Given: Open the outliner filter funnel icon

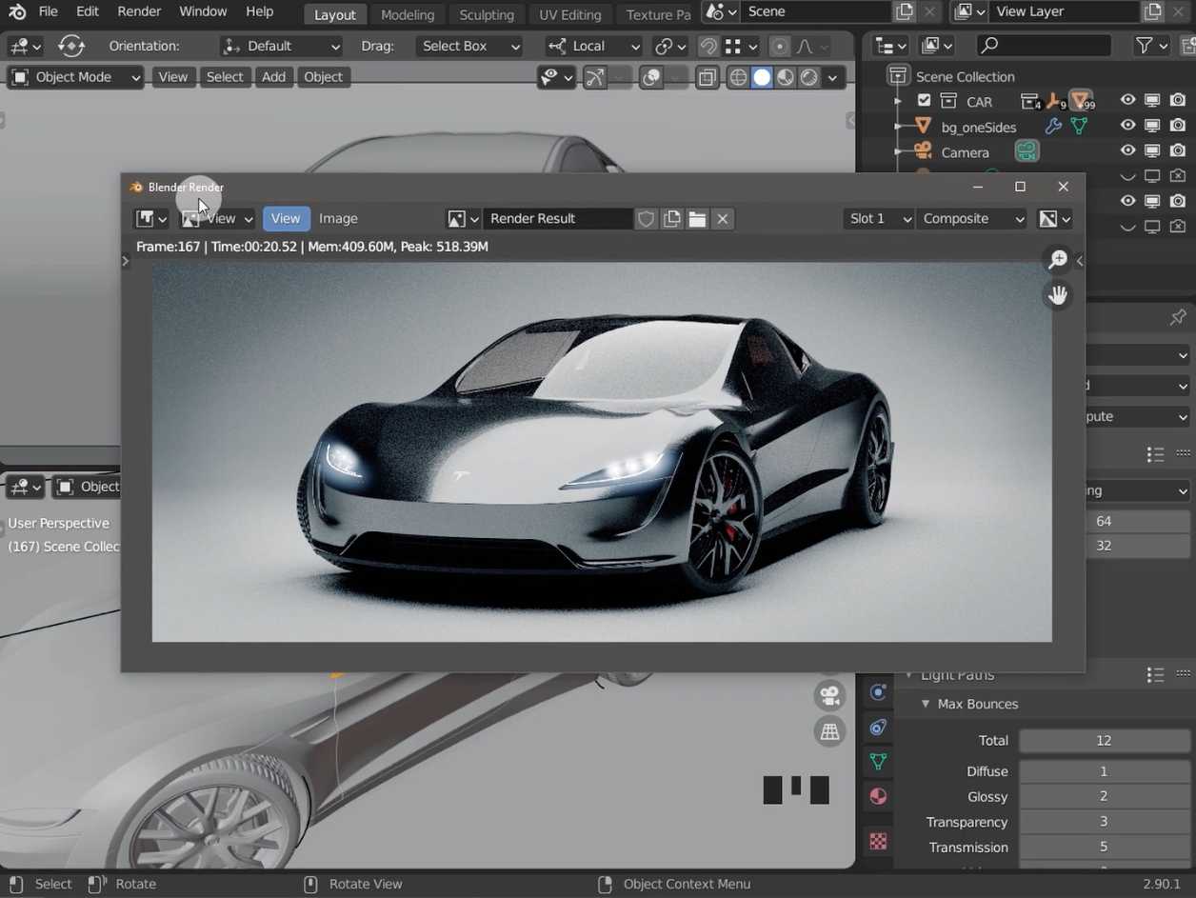Looking at the screenshot, I should pos(1145,46).
